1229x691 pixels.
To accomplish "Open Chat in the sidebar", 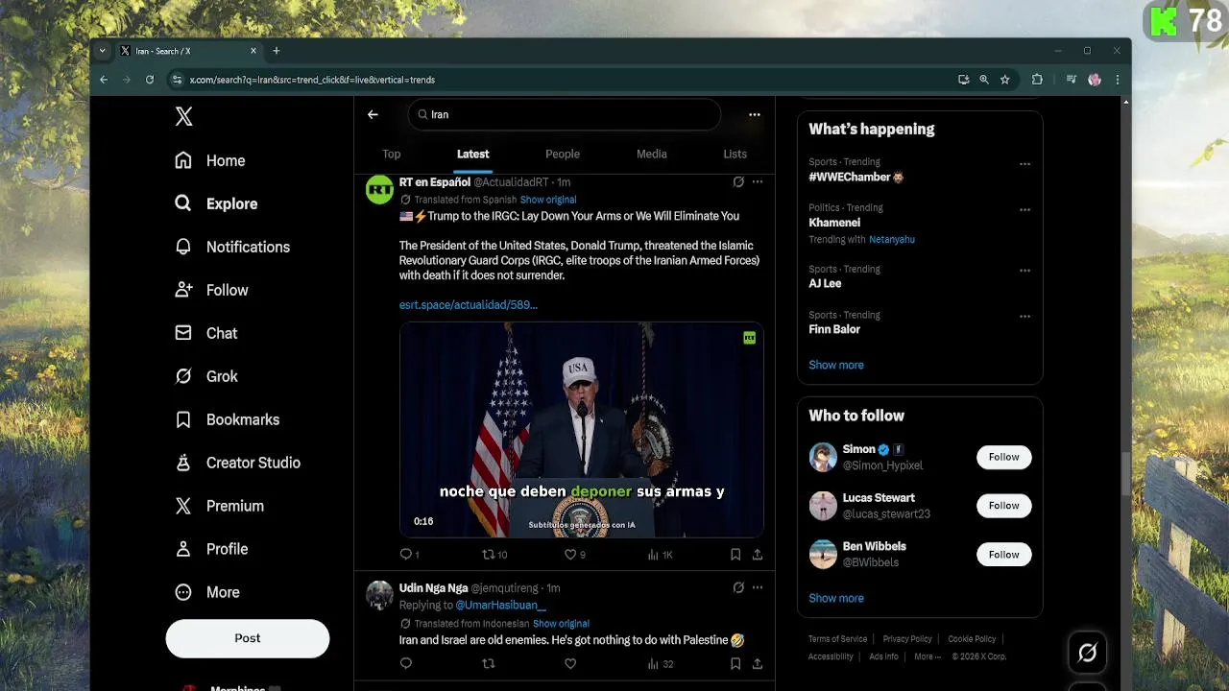I will click(205, 333).
